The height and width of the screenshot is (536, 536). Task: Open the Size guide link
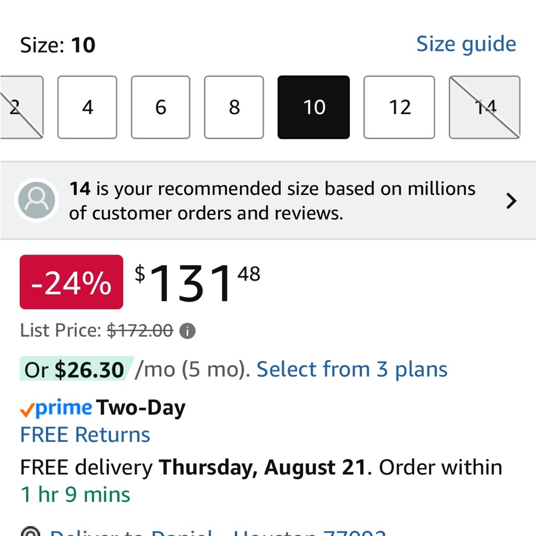(x=466, y=44)
